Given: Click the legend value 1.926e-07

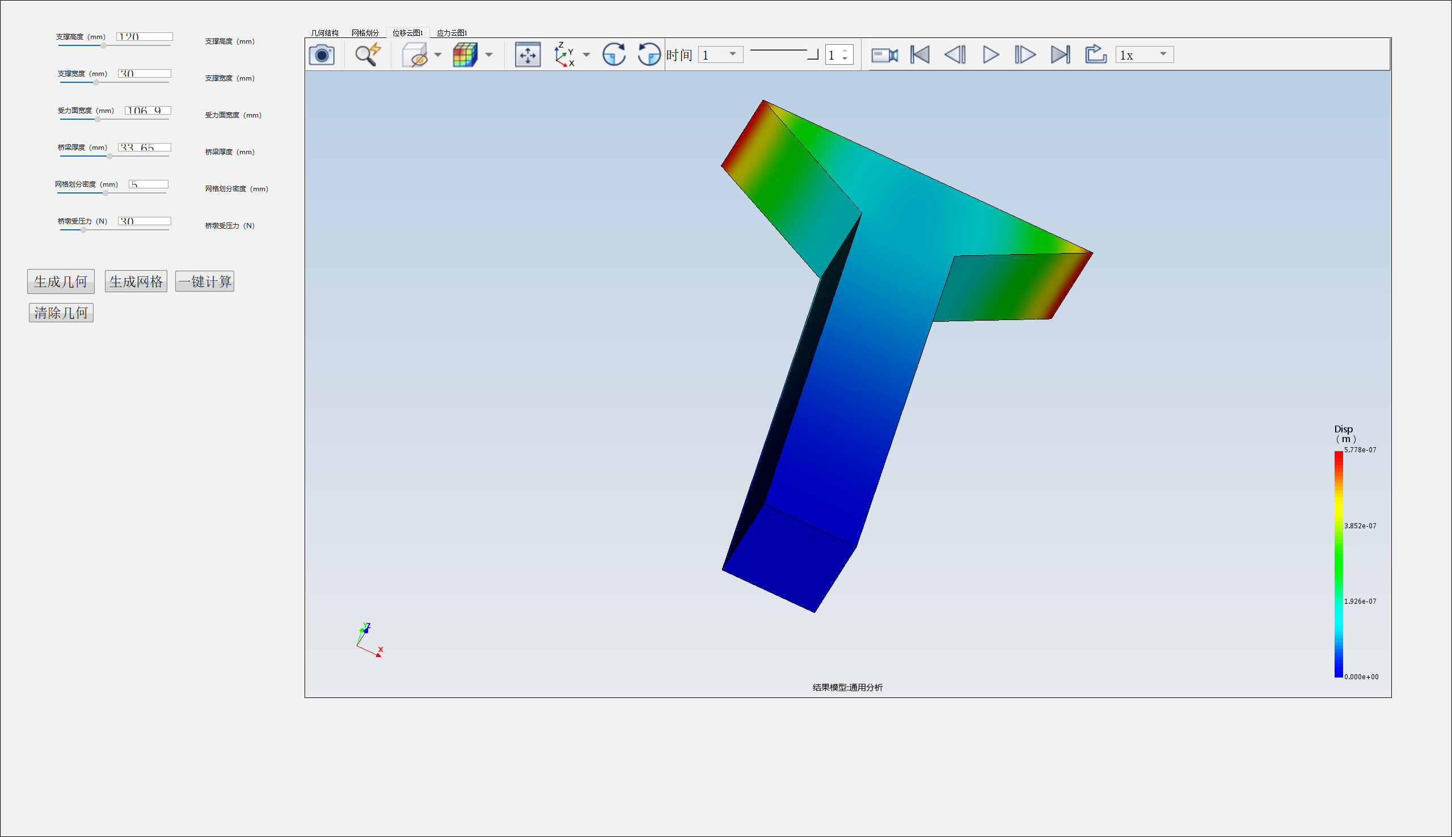Looking at the screenshot, I should pos(1360,602).
